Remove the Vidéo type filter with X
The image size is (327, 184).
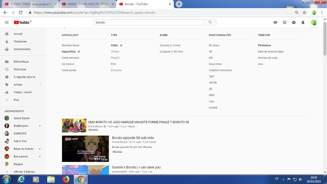pyautogui.click(x=121, y=45)
